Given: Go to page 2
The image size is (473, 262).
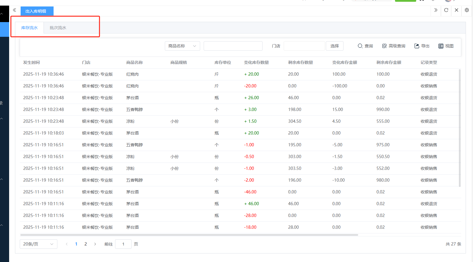Looking at the screenshot, I should tap(86, 244).
